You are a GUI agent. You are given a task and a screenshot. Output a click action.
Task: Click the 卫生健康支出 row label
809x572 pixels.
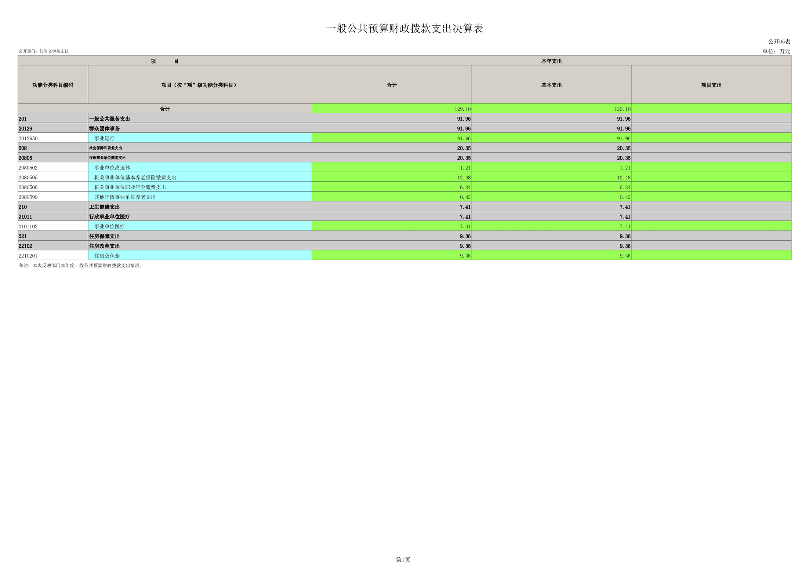tap(104, 207)
